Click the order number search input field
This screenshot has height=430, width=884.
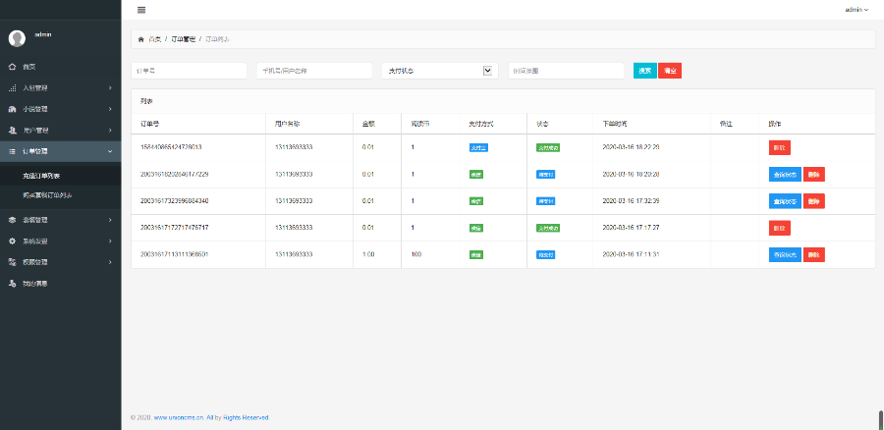(189, 71)
